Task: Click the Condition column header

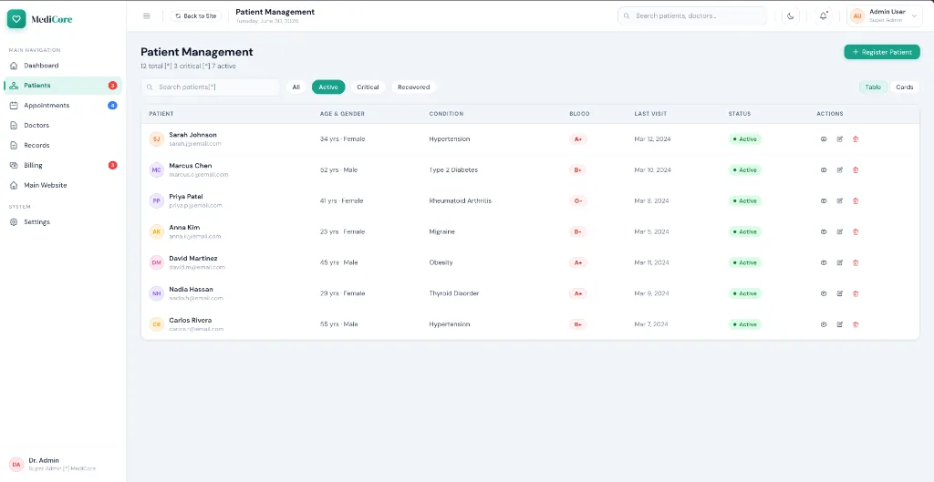Action: point(446,114)
